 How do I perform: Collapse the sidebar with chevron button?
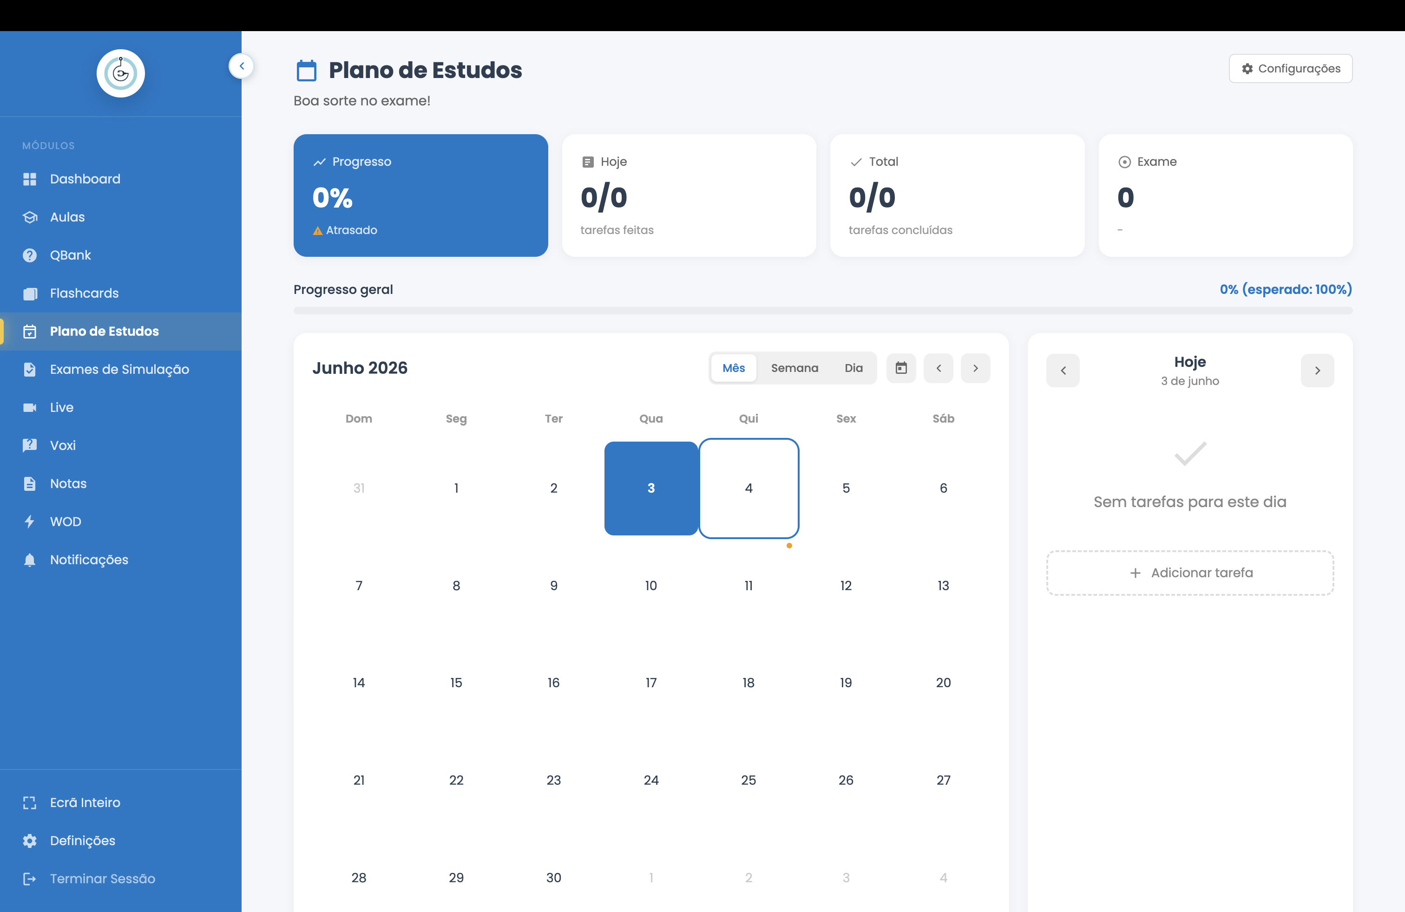tap(241, 66)
